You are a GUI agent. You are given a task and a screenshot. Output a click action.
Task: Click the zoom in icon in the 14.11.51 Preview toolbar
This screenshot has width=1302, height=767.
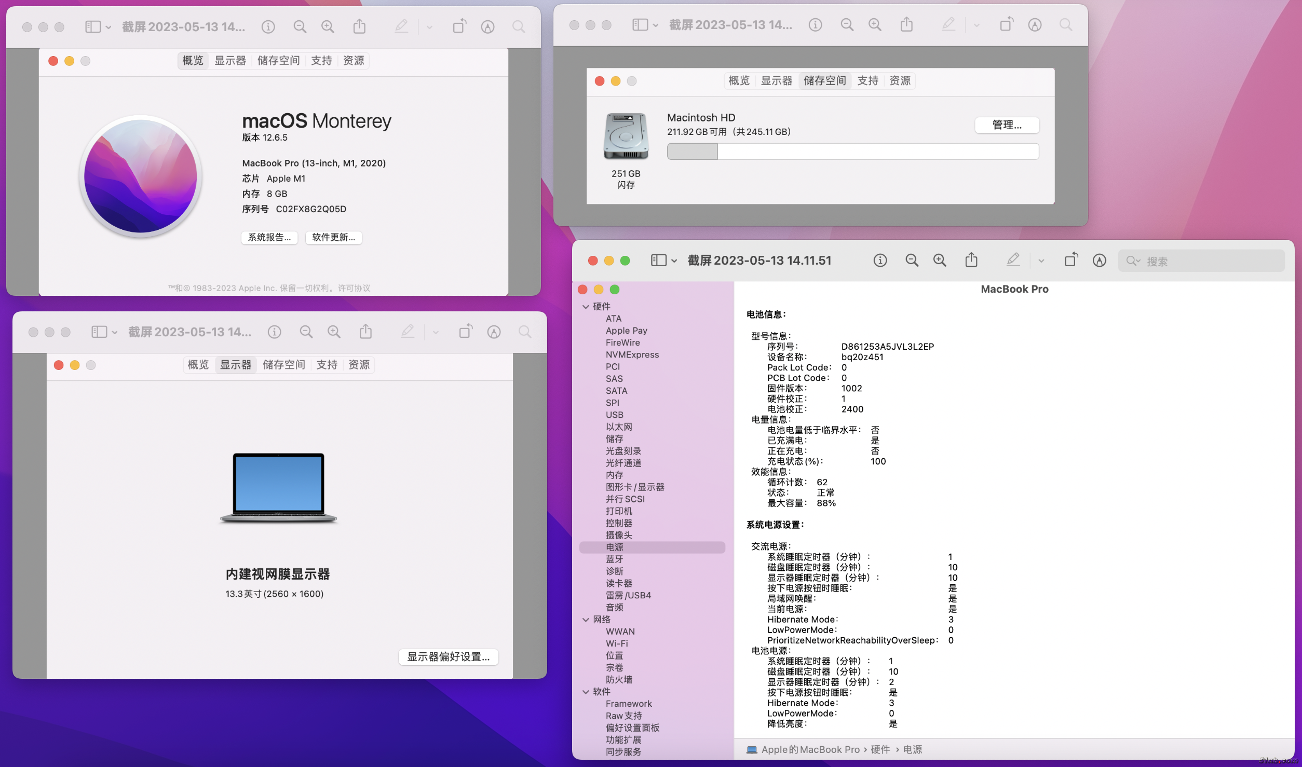(x=939, y=261)
